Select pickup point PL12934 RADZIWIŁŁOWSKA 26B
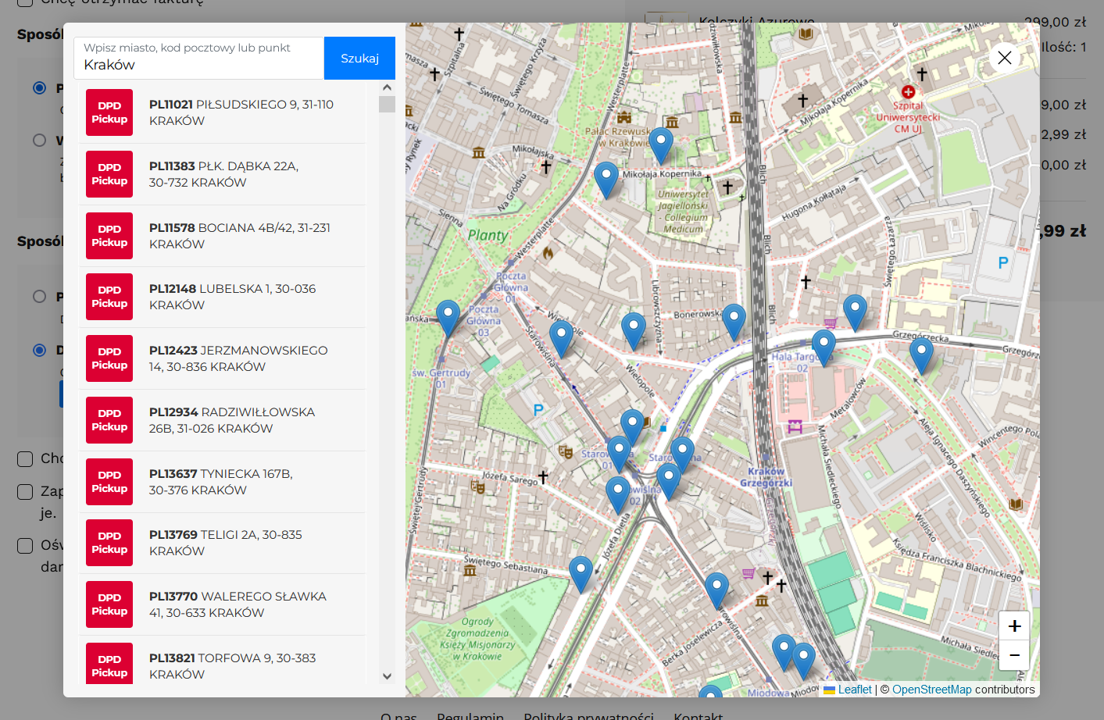 [223, 420]
